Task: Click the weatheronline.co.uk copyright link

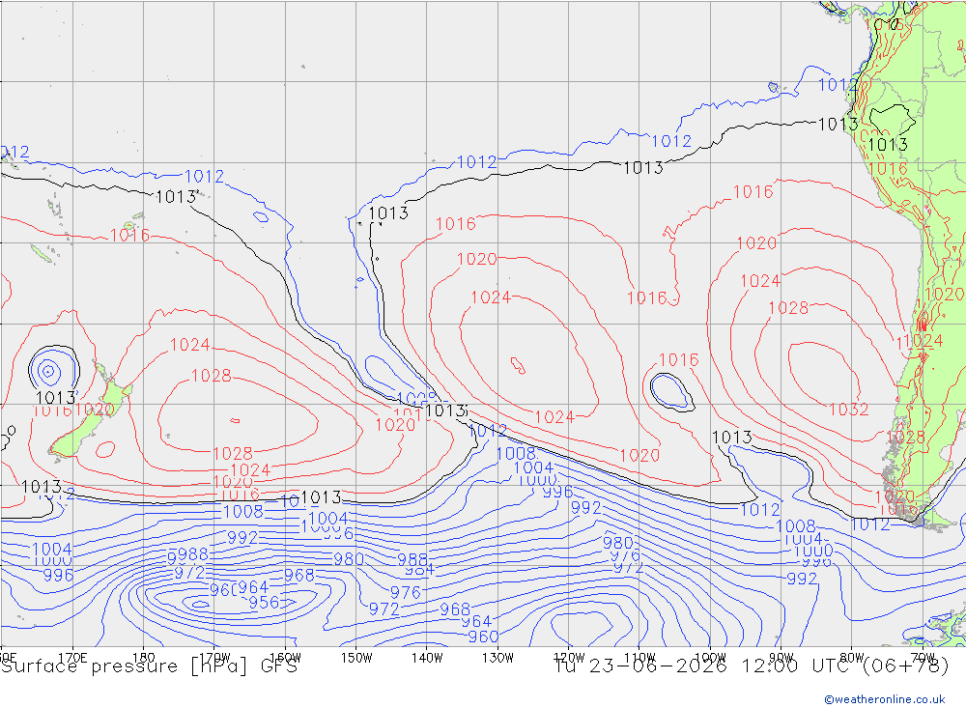Action: [885, 698]
